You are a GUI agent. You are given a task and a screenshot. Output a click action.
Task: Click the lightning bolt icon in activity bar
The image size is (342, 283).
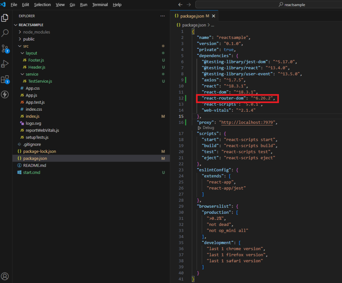pyautogui.click(x=5, y=95)
